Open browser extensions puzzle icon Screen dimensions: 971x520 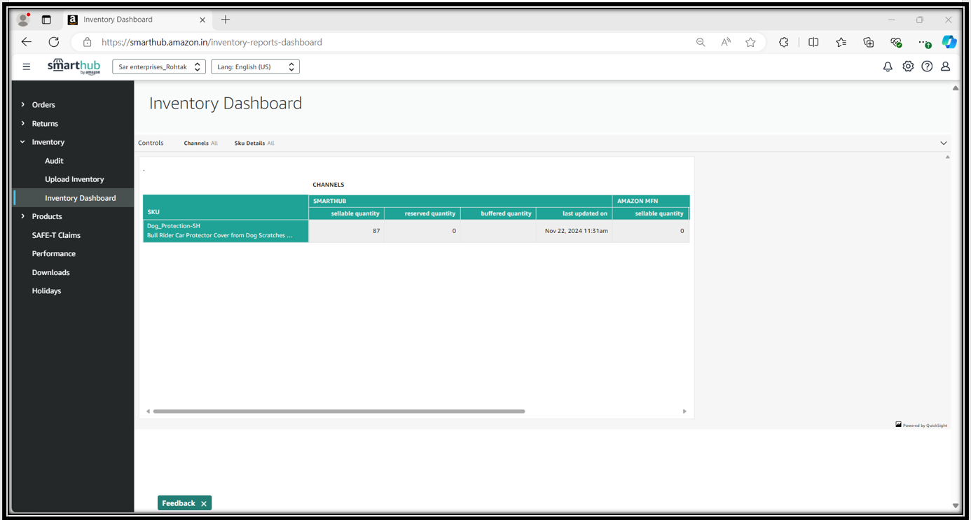pos(784,42)
